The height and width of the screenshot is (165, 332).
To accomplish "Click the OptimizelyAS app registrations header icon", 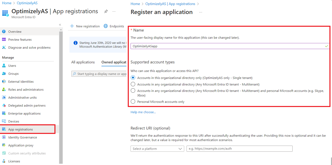I will coord(5,13).
